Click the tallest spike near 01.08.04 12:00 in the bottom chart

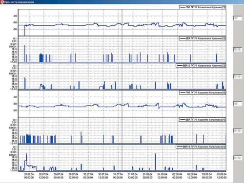(x=155, y=162)
